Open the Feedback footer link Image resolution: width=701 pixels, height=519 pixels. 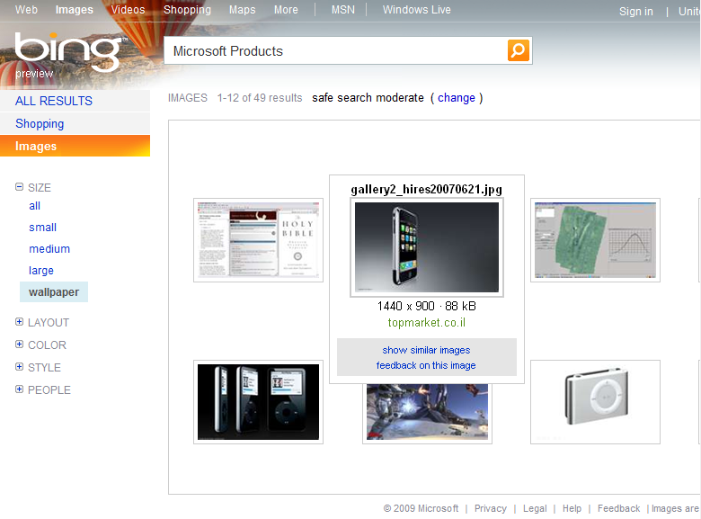click(x=618, y=508)
